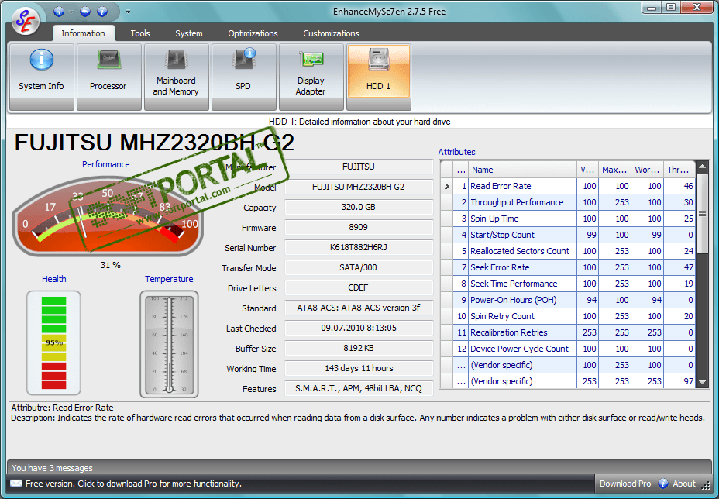Screen dimensions: 719x499
Task: Switch to the Tools tab
Action: tap(140, 33)
